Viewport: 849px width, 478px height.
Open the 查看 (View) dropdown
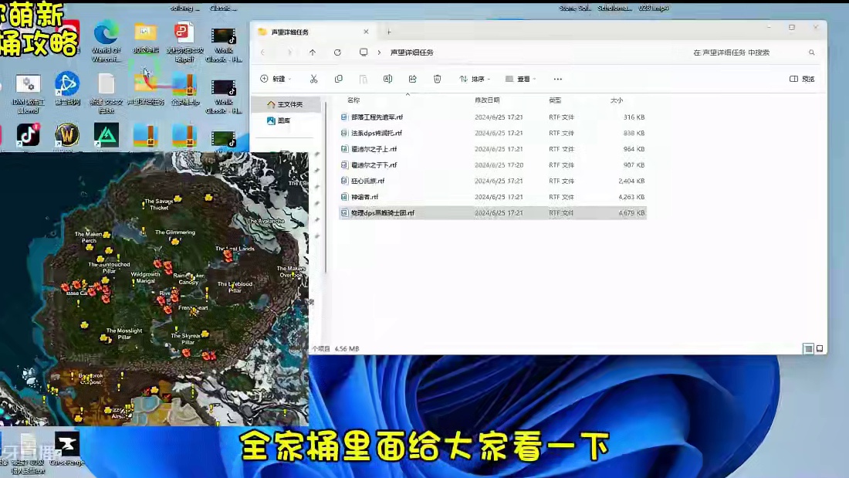point(521,79)
